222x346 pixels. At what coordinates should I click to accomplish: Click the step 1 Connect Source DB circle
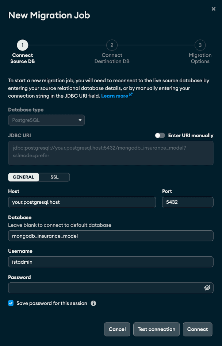pyautogui.click(x=22, y=45)
